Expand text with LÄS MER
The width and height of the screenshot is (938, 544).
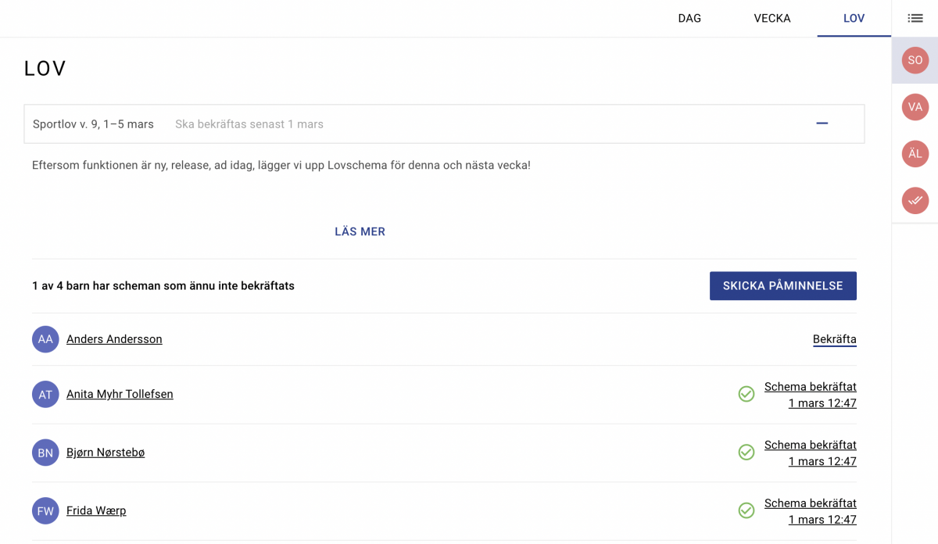point(360,231)
